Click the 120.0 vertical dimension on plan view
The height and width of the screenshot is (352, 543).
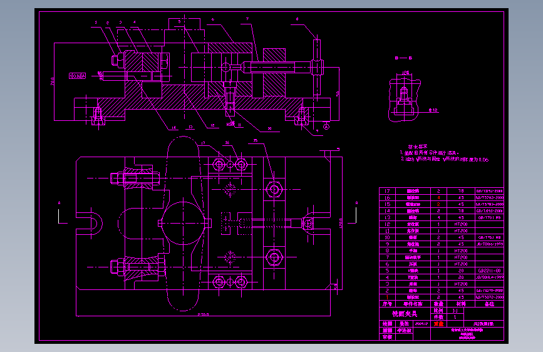click(x=341, y=223)
